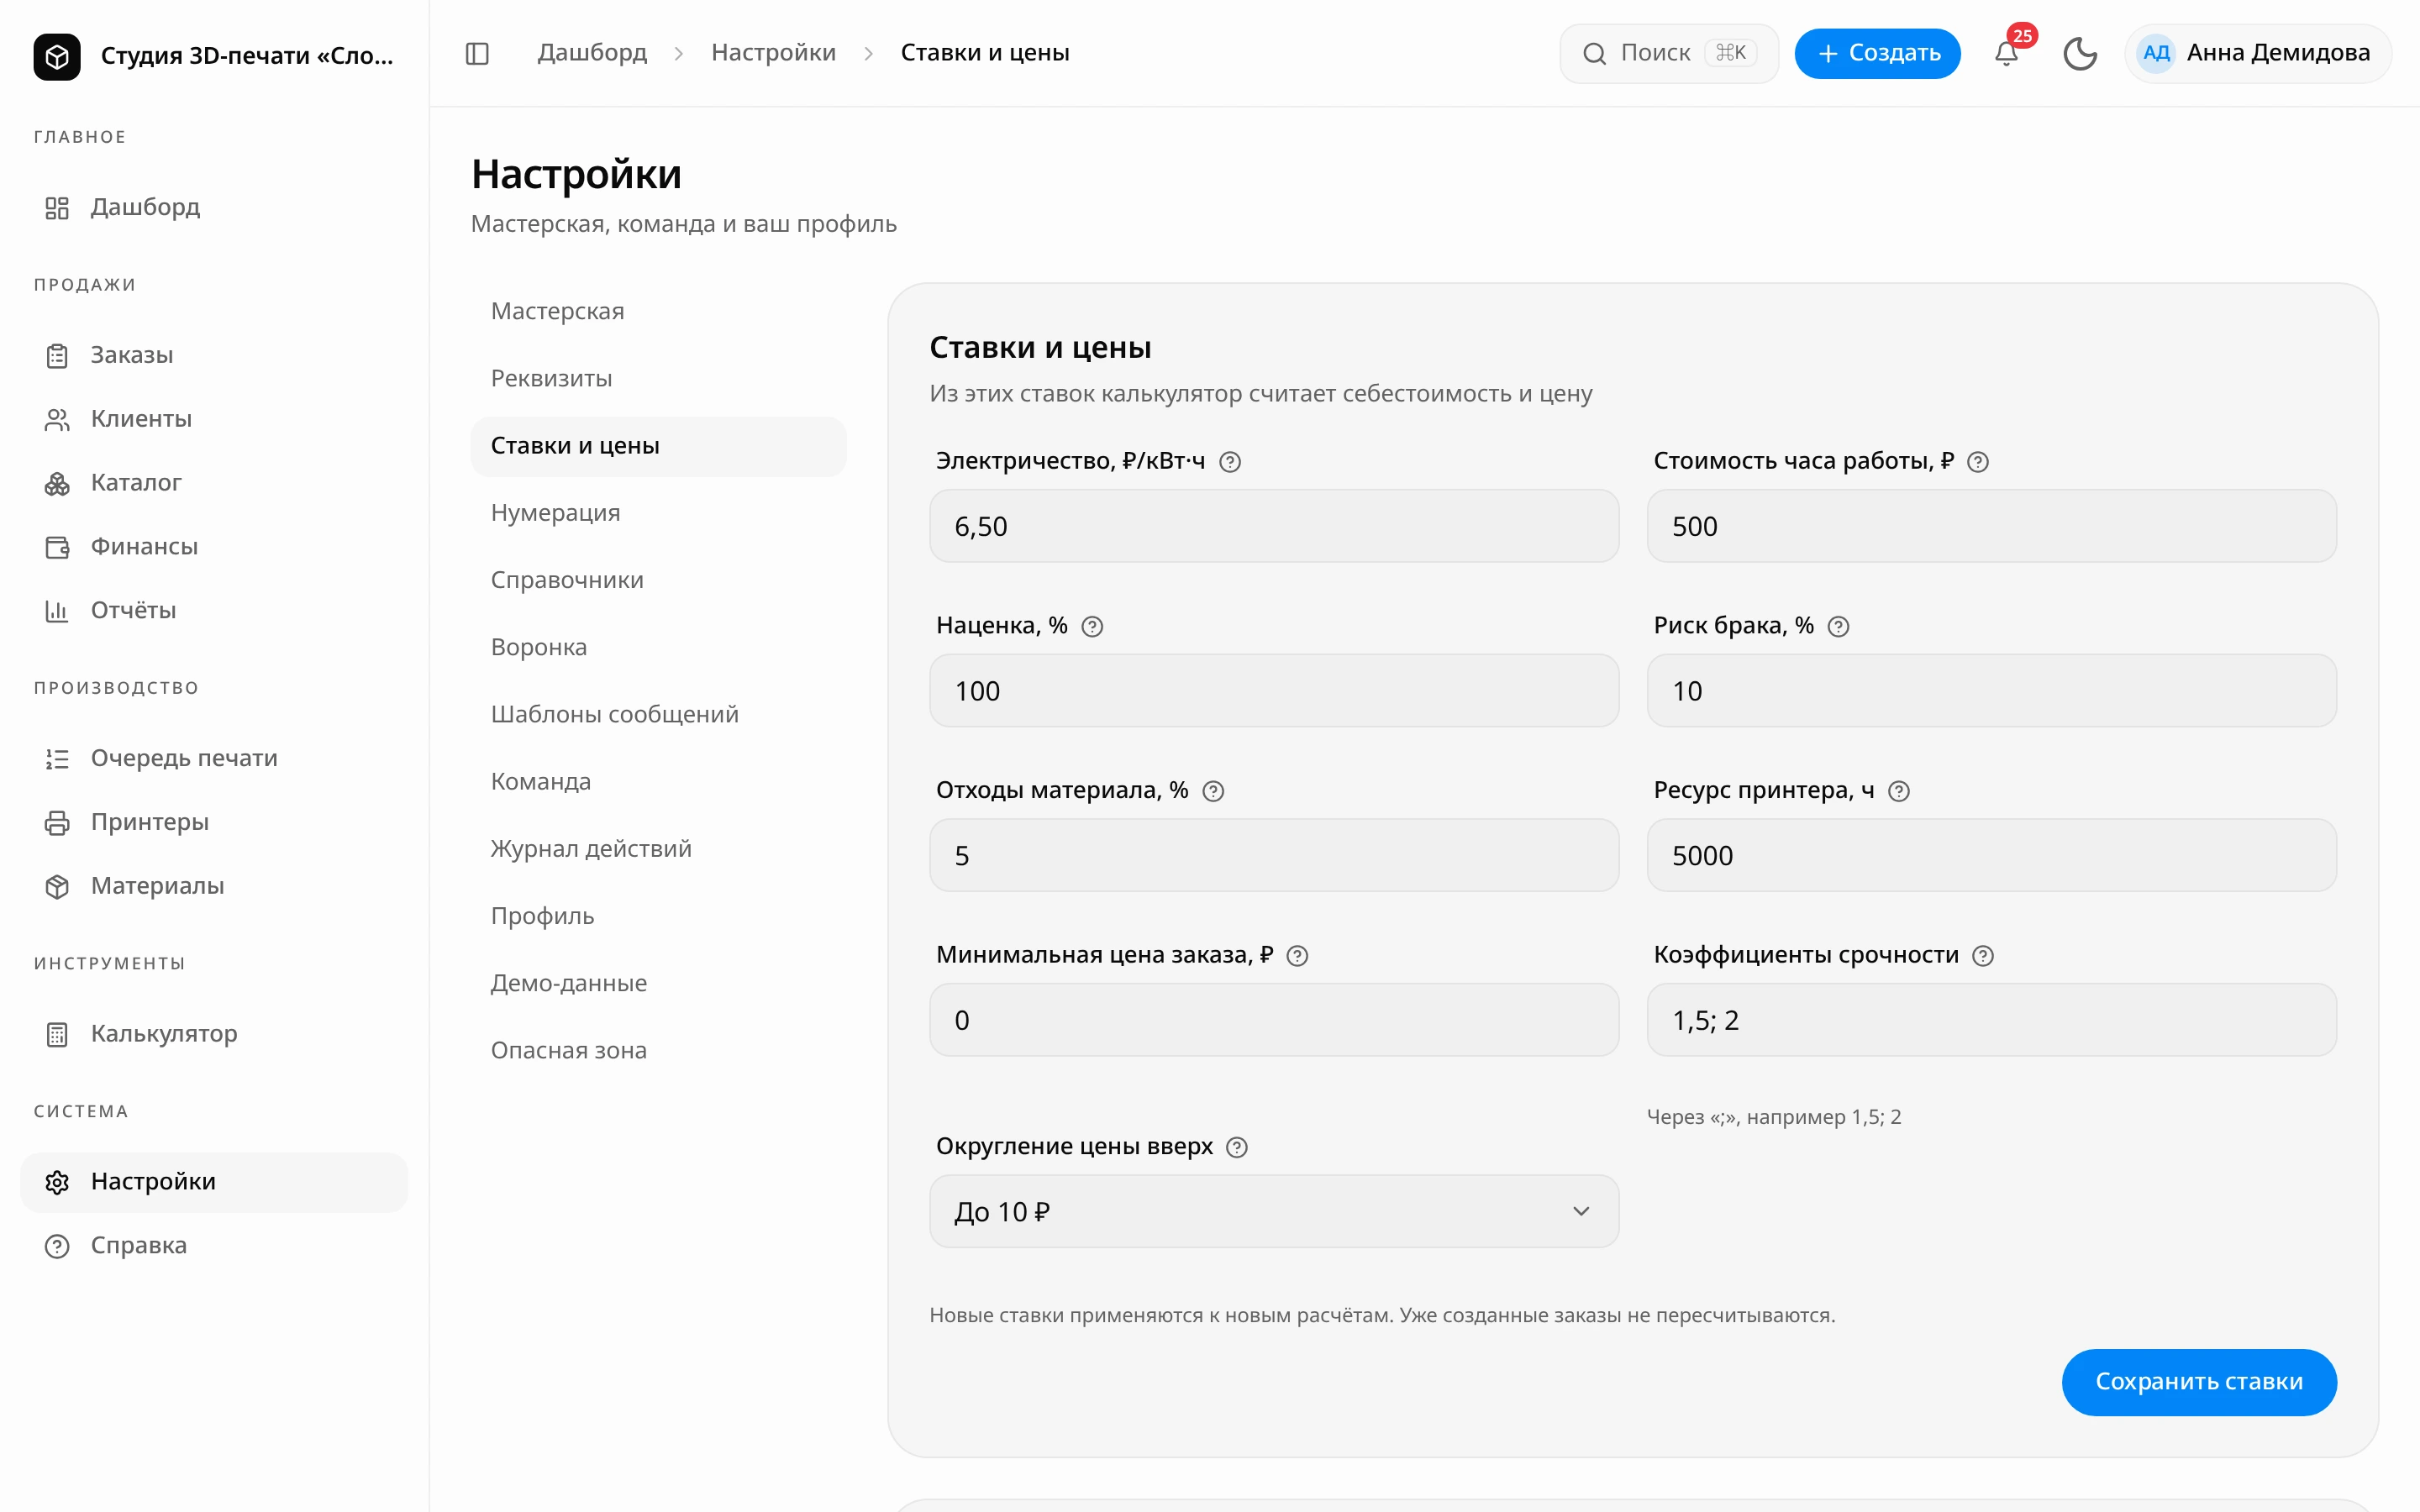The height and width of the screenshot is (1512, 2420).
Task: Show help tooltip for Отходы материала
Action: tap(1213, 792)
